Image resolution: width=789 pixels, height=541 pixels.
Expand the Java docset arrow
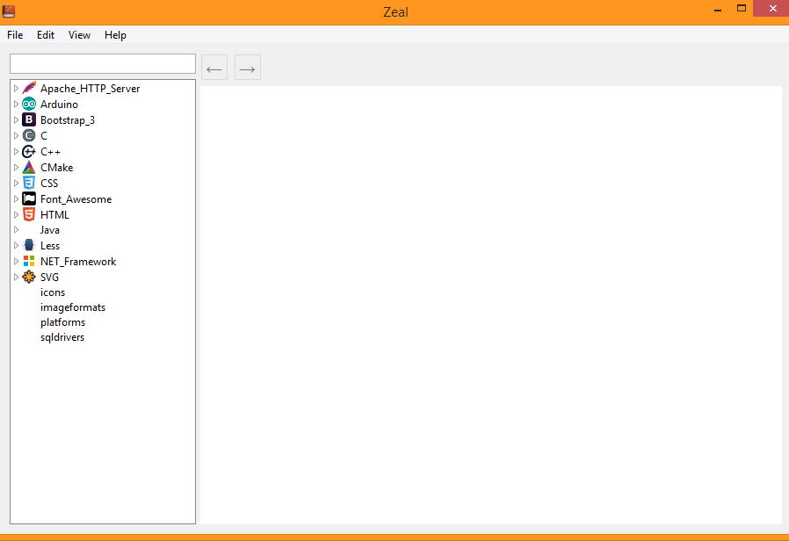[16, 230]
